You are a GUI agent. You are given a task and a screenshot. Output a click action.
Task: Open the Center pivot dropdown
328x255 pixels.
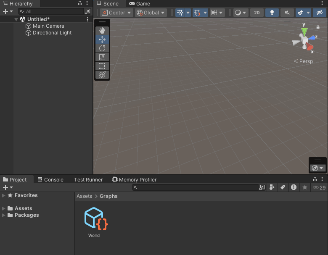pyautogui.click(x=116, y=13)
